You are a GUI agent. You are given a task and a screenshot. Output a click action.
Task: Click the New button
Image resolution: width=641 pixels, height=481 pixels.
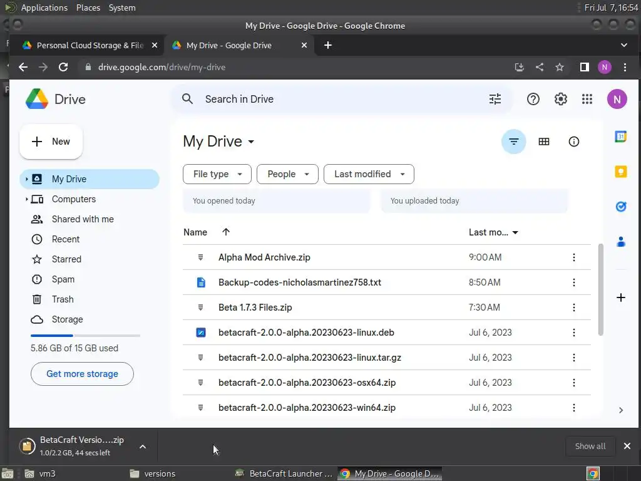(x=51, y=142)
